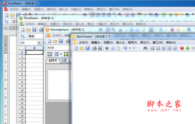
Task: Launch TextMaker via red T icon in BasicMaker
Action: click(182, 48)
